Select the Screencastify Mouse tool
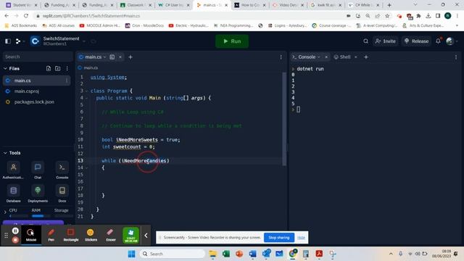 click(30, 235)
